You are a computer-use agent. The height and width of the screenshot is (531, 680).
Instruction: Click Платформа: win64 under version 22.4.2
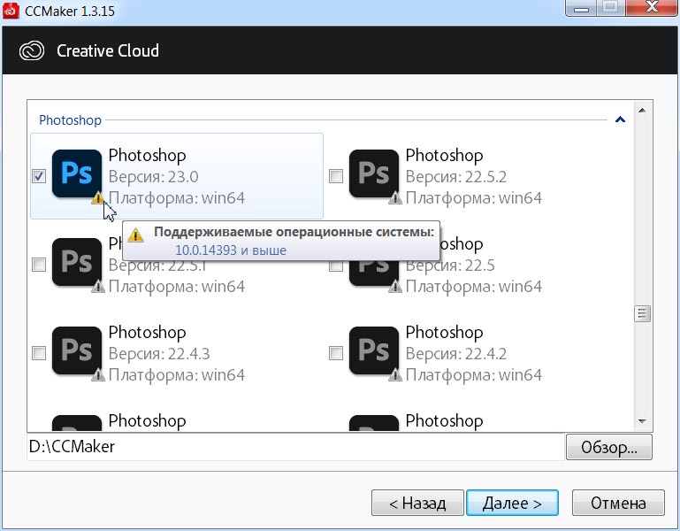[x=474, y=375]
